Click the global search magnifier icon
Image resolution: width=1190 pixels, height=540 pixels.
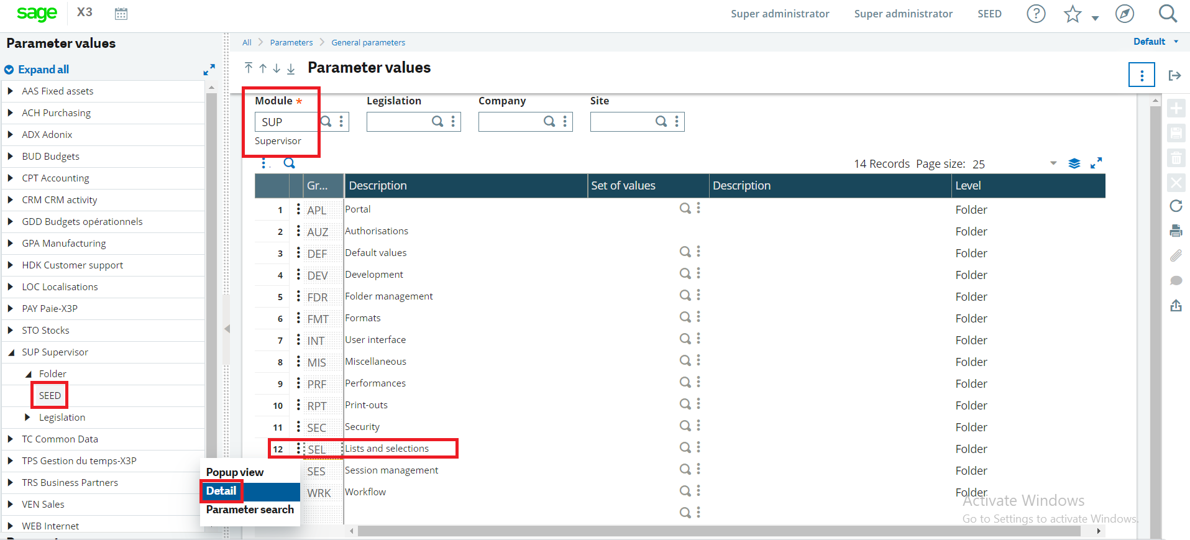1168,14
